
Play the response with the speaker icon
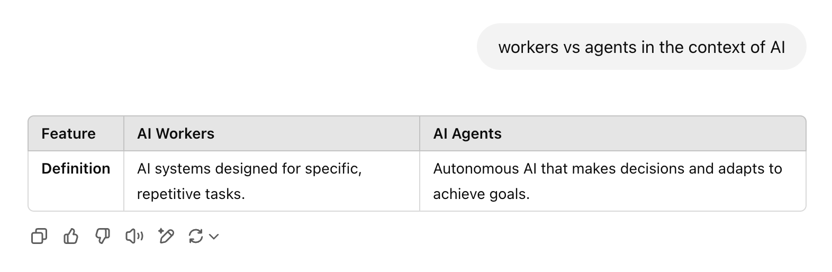coord(134,236)
